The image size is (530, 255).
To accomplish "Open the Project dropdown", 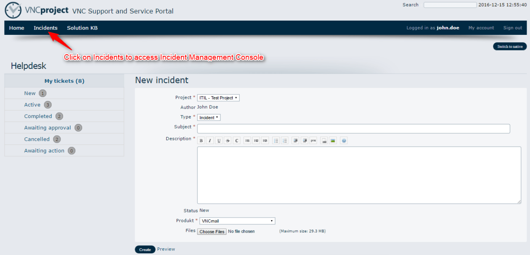I will [x=218, y=98].
